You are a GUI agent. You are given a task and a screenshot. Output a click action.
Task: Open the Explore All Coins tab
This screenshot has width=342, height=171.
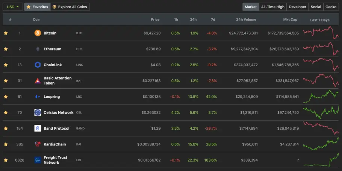[x=70, y=7]
